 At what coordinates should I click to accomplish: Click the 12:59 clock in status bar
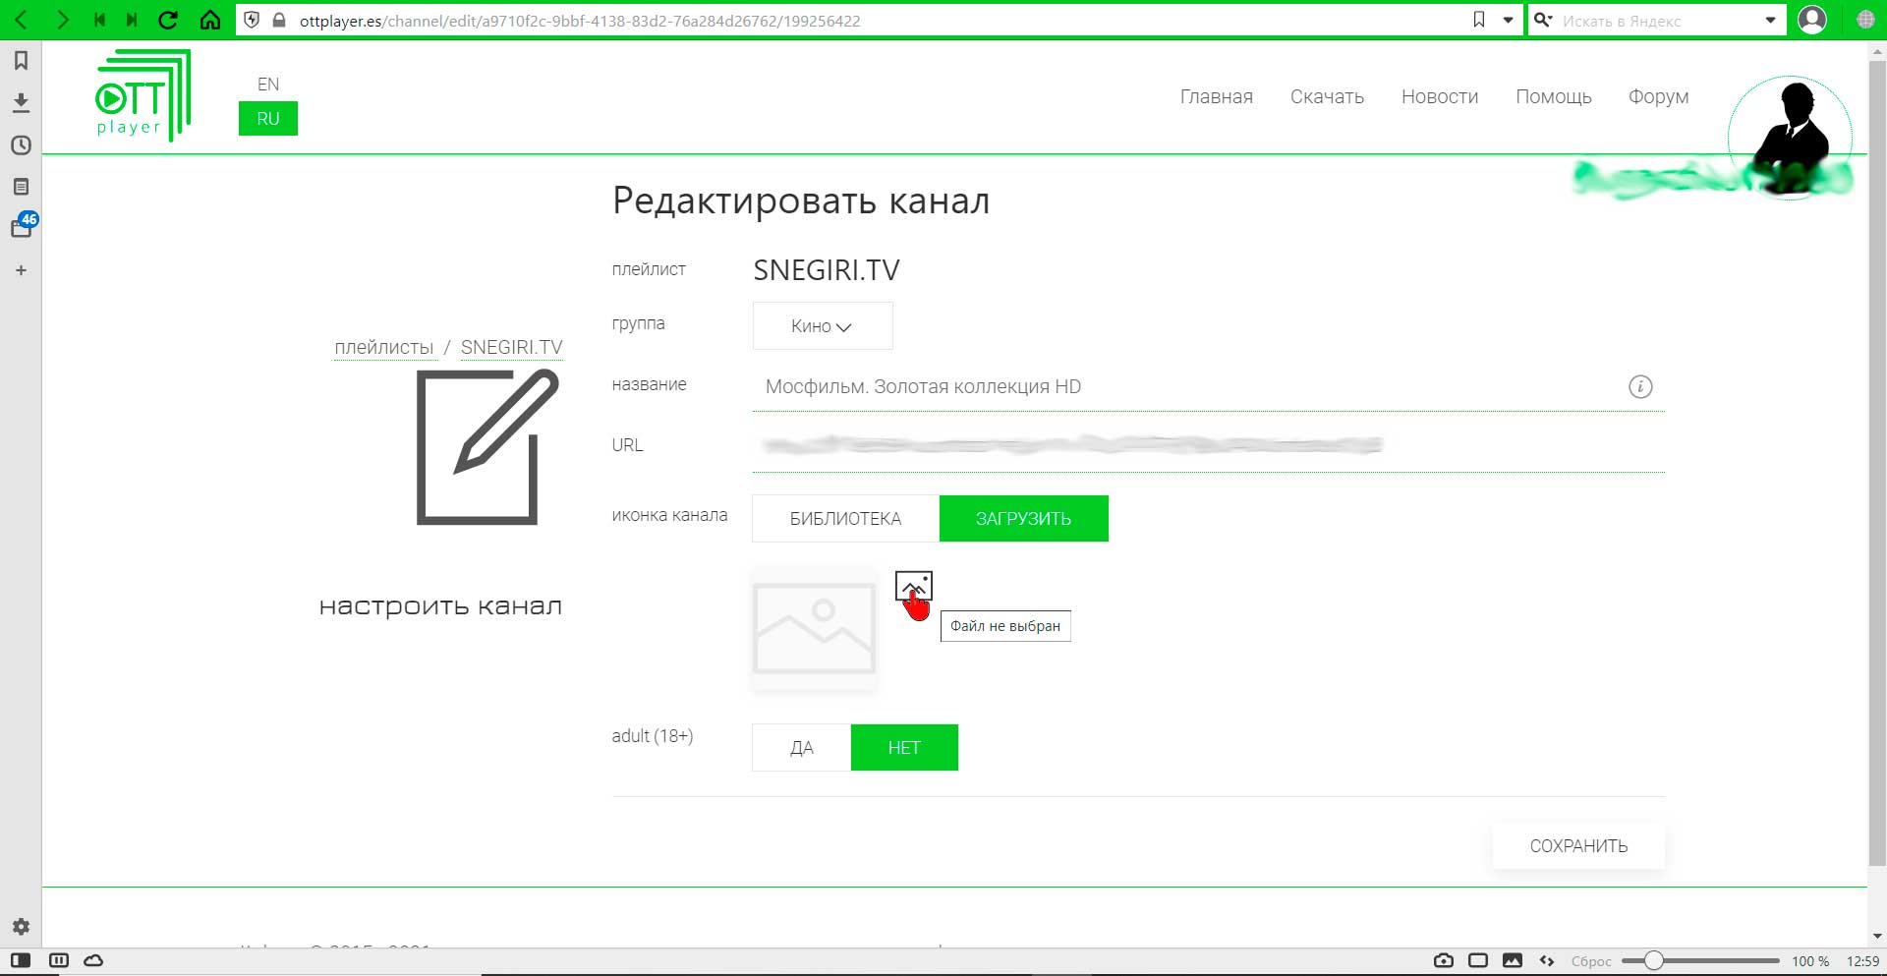(x=1863, y=961)
